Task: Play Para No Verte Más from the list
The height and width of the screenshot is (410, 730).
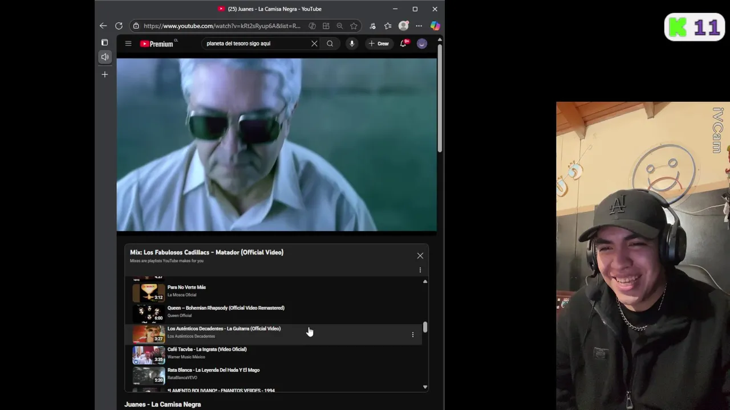Action: pos(186,288)
